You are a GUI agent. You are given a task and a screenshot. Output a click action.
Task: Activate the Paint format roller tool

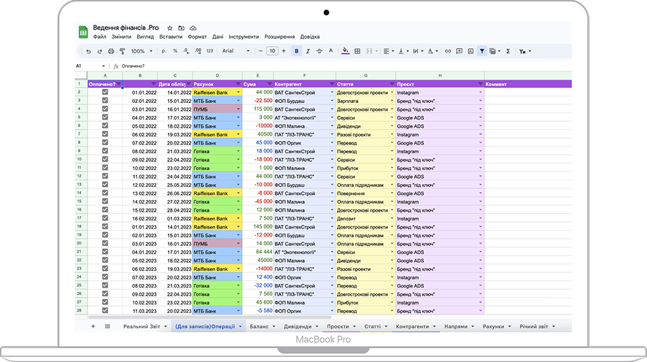click(122, 51)
